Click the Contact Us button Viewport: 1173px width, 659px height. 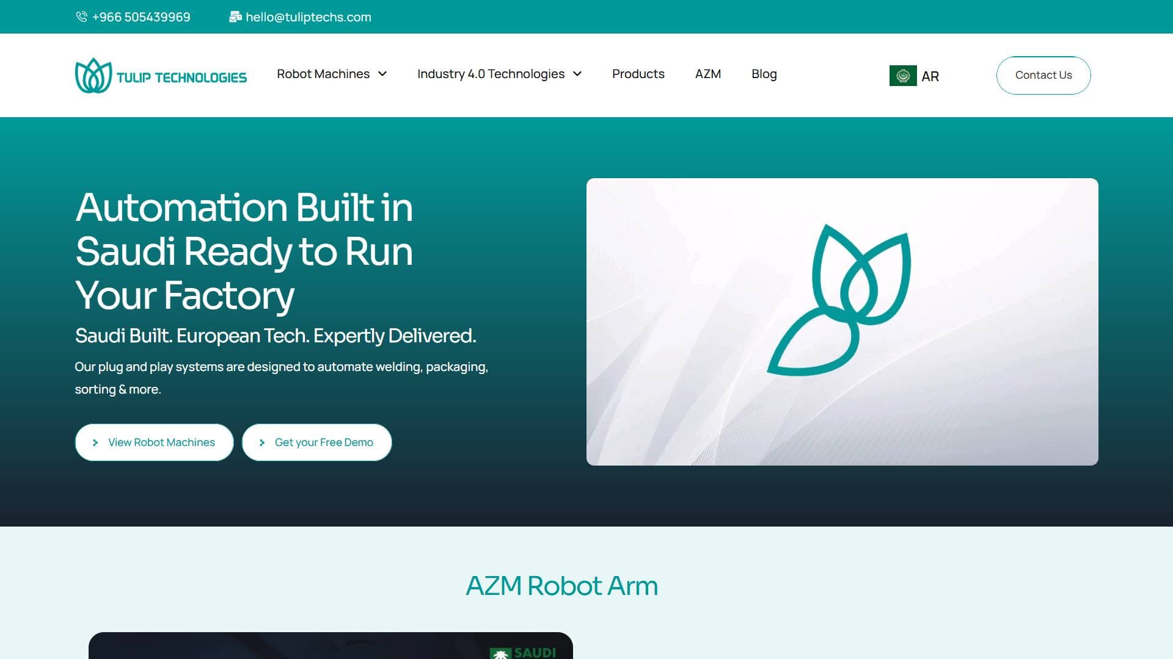point(1043,75)
